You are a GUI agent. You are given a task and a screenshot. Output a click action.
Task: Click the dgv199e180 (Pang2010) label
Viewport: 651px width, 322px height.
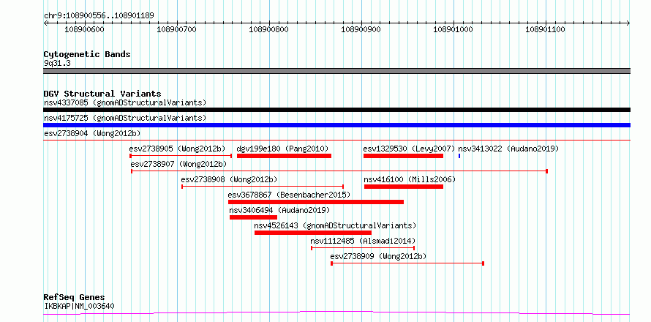(x=282, y=149)
